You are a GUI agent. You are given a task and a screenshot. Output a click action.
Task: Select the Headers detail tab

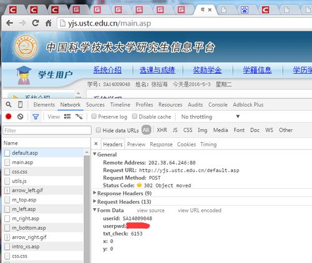click(x=113, y=145)
